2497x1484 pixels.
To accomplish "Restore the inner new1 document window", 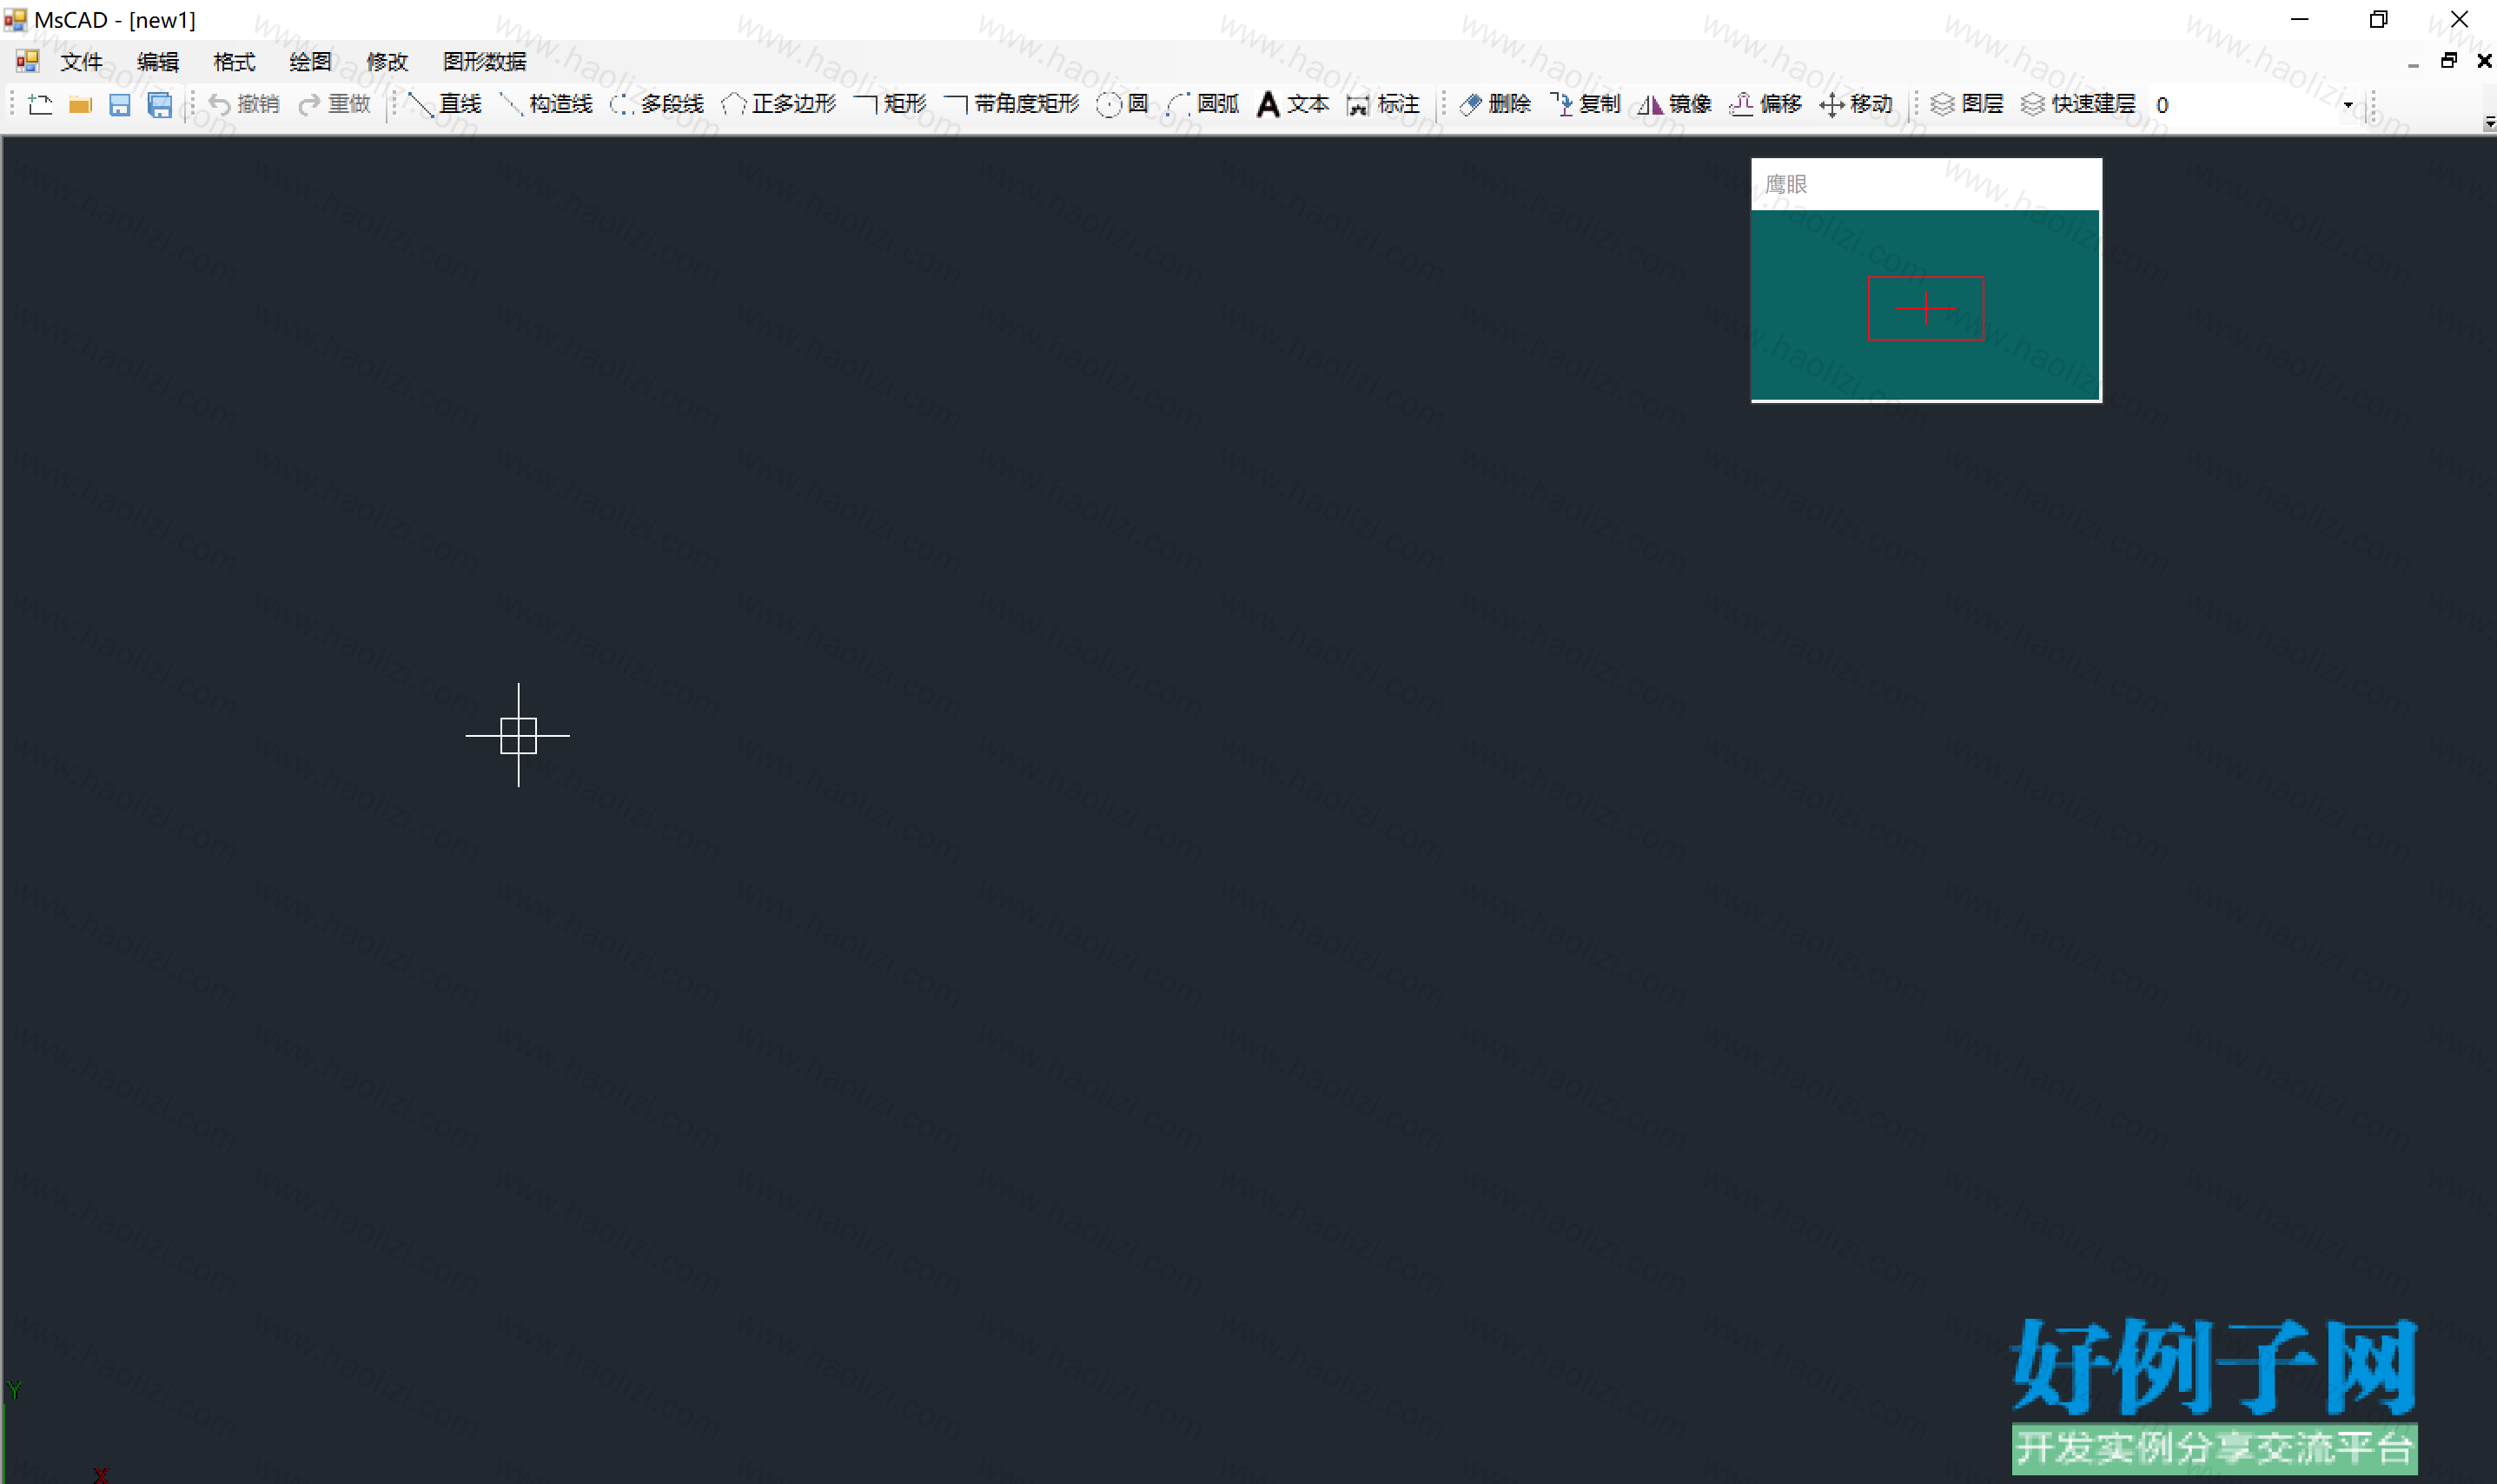I will click(x=2449, y=61).
